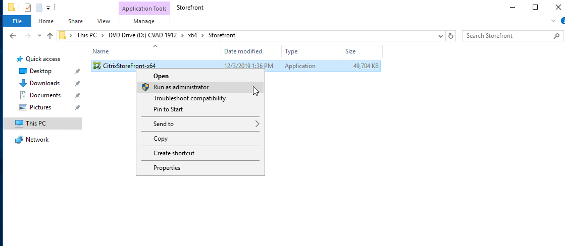This screenshot has height=246, width=565.
Task: Click the New folder quick access icon
Action: point(39,7)
